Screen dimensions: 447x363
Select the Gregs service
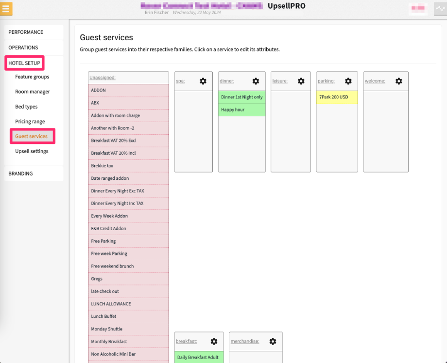coord(129,279)
